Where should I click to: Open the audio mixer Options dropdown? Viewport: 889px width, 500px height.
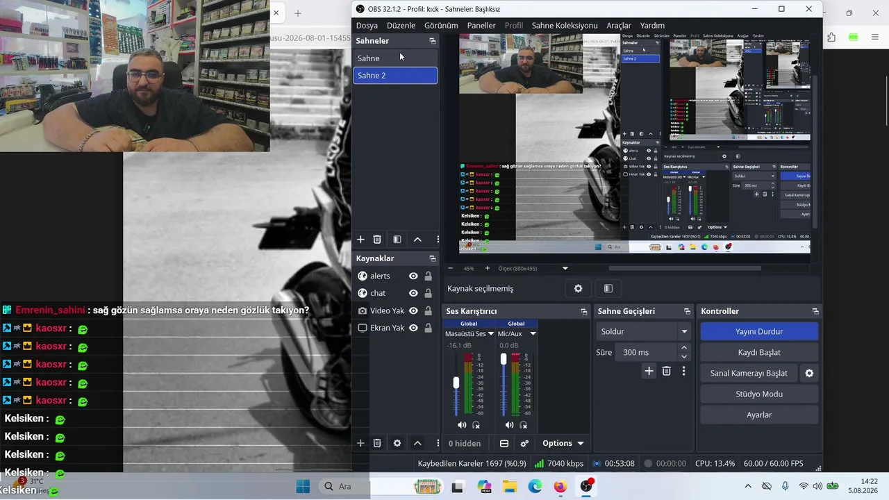point(563,444)
